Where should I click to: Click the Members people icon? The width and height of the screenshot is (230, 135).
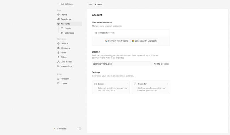coord(58,48)
